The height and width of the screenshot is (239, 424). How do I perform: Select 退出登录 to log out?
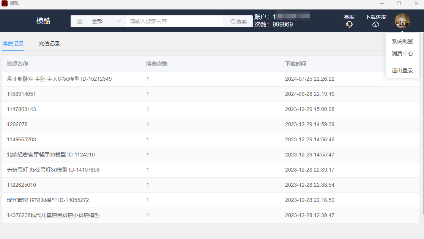point(402,71)
